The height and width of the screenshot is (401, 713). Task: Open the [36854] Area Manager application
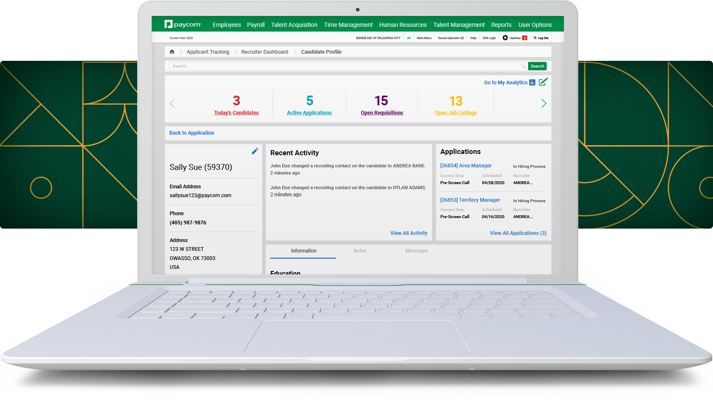(x=466, y=166)
